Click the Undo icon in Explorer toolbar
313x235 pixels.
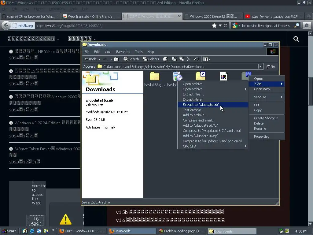pos(196,59)
